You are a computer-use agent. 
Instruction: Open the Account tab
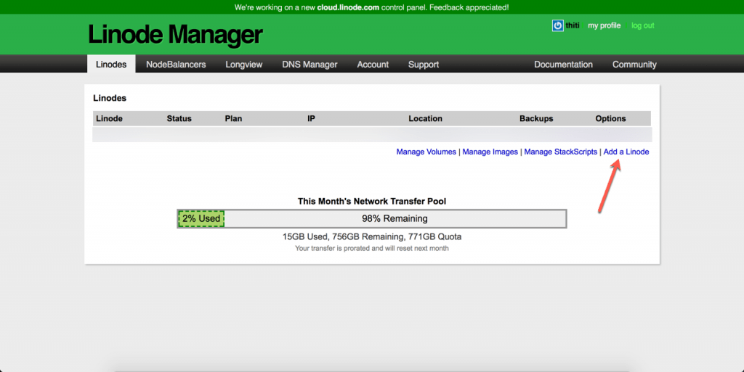tap(373, 65)
